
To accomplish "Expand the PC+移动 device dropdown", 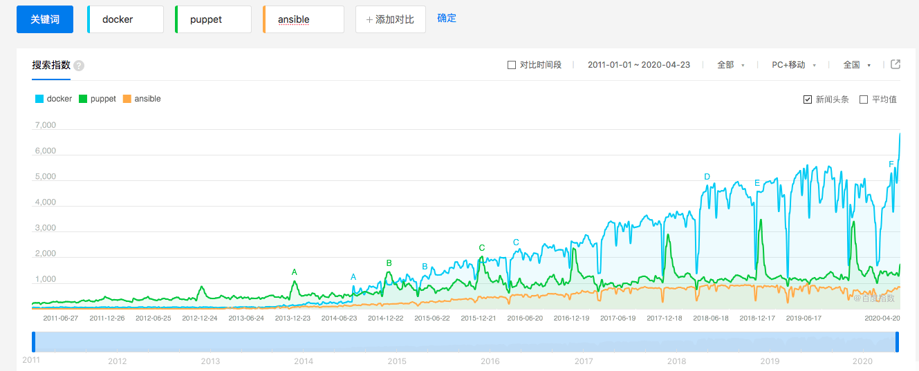I will (794, 65).
